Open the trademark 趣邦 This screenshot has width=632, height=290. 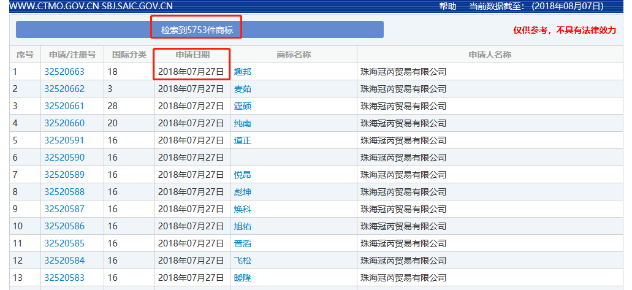243,72
